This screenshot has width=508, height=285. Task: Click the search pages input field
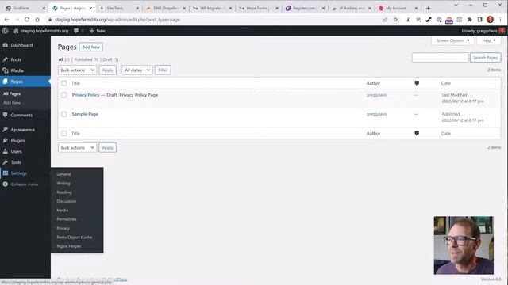point(440,58)
